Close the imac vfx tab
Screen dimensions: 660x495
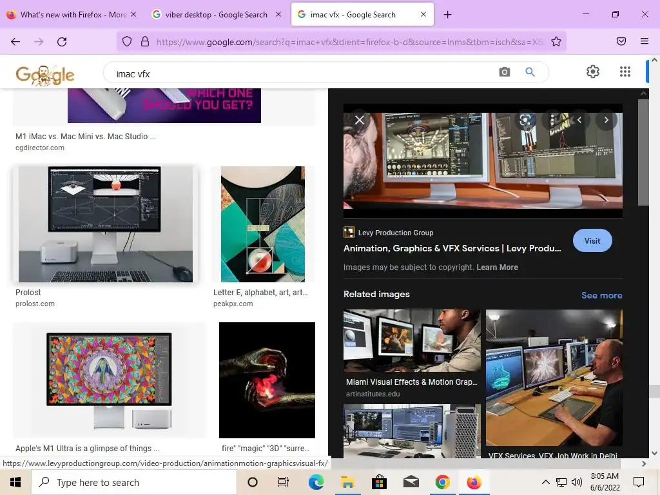[x=423, y=14]
